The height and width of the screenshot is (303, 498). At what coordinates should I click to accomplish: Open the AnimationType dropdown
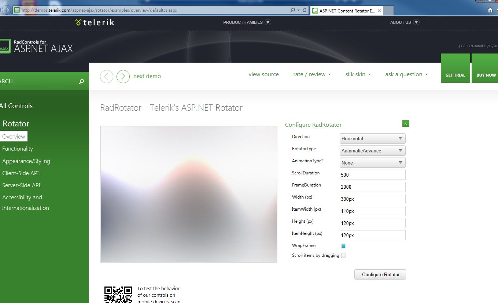pyautogui.click(x=372, y=163)
